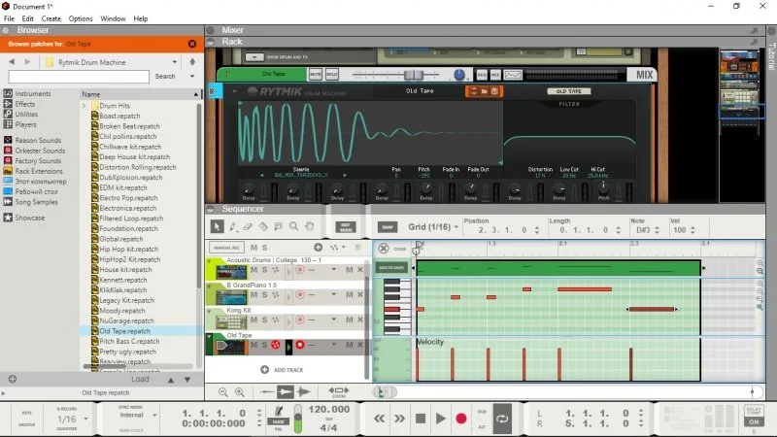Toggle the Edit Mode button
777x437 pixels.
(x=346, y=227)
